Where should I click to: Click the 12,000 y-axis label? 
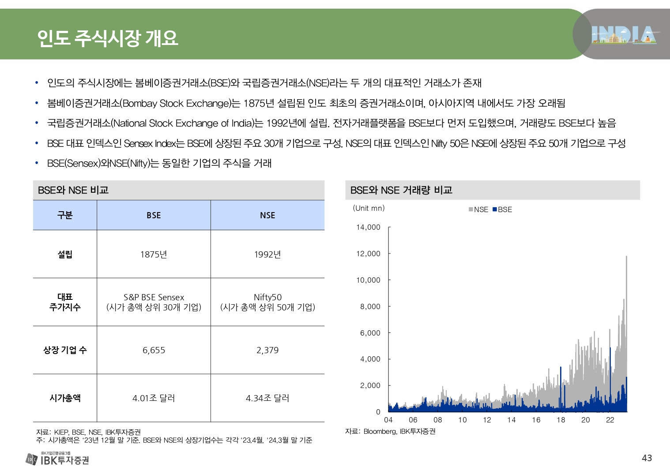[368, 254]
